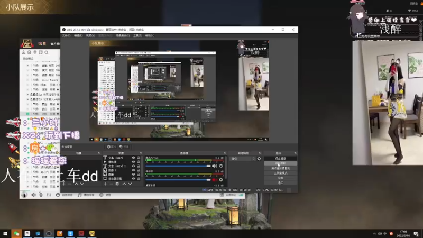The image size is (423, 238).
Task: Click the Sources dock pop-out icon
Action: coord(141,153)
